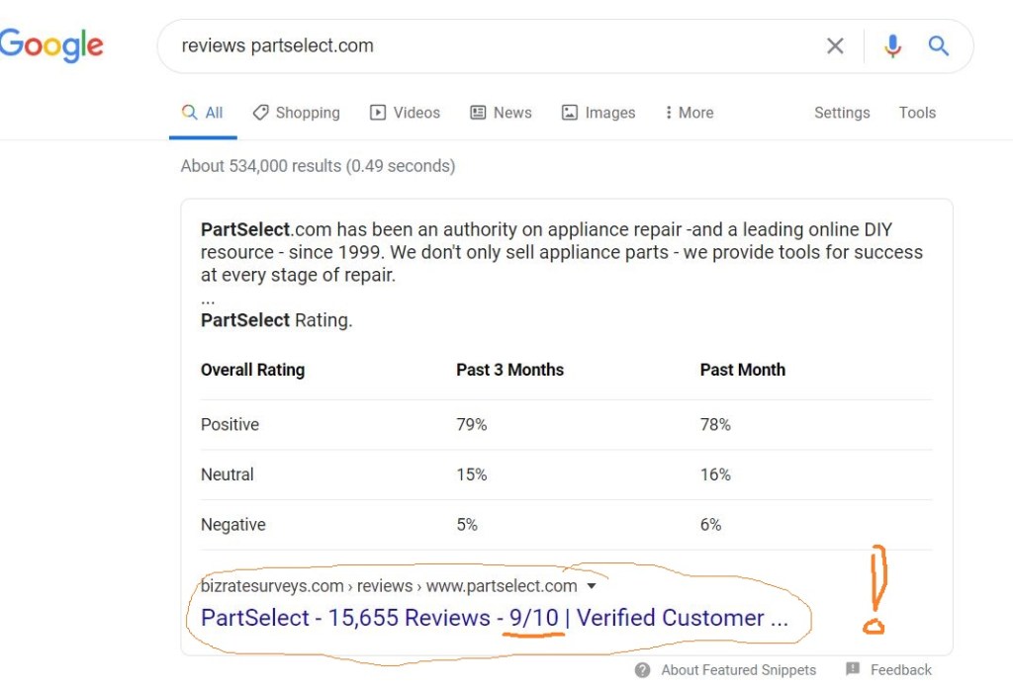Click the Images picture icon

click(x=570, y=113)
